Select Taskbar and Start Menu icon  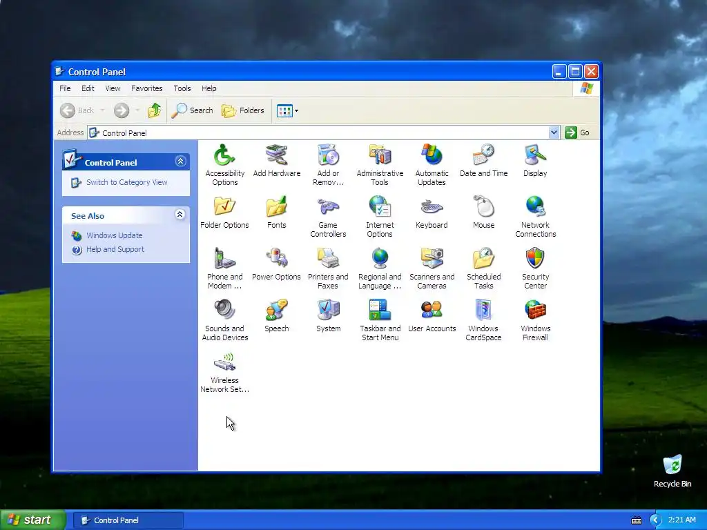(x=380, y=320)
